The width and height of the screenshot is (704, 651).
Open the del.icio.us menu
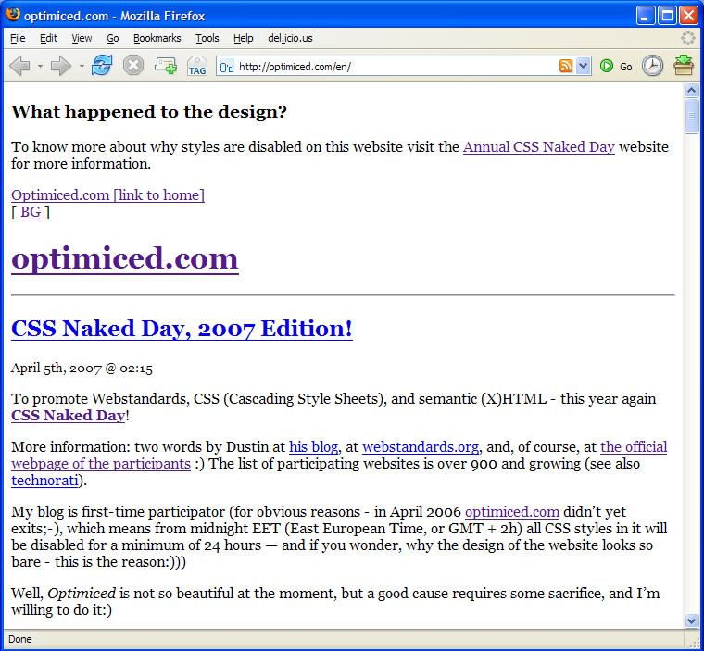point(290,38)
